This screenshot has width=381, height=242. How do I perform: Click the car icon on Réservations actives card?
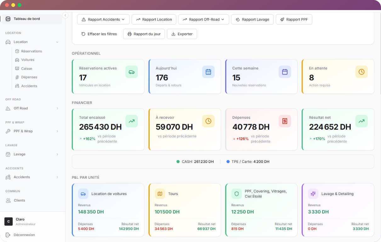coord(132,72)
